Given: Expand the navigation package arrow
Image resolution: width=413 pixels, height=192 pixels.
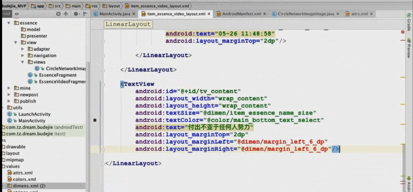Looking at the screenshot, I should click(x=23, y=56).
